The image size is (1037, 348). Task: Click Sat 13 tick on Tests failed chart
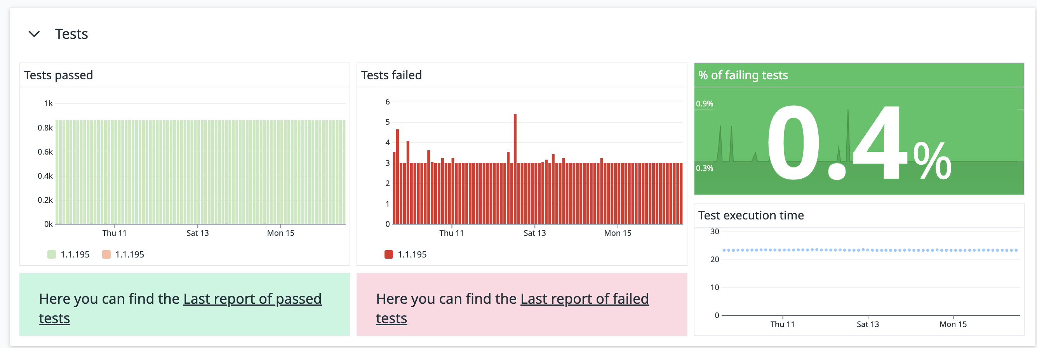point(534,233)
